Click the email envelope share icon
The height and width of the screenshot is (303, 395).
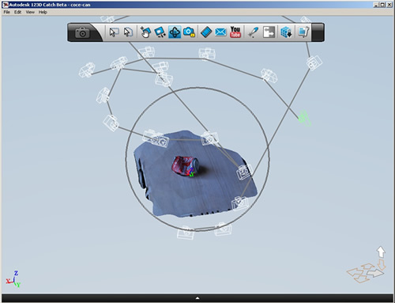pyautogui.click(x=220, y=32)
